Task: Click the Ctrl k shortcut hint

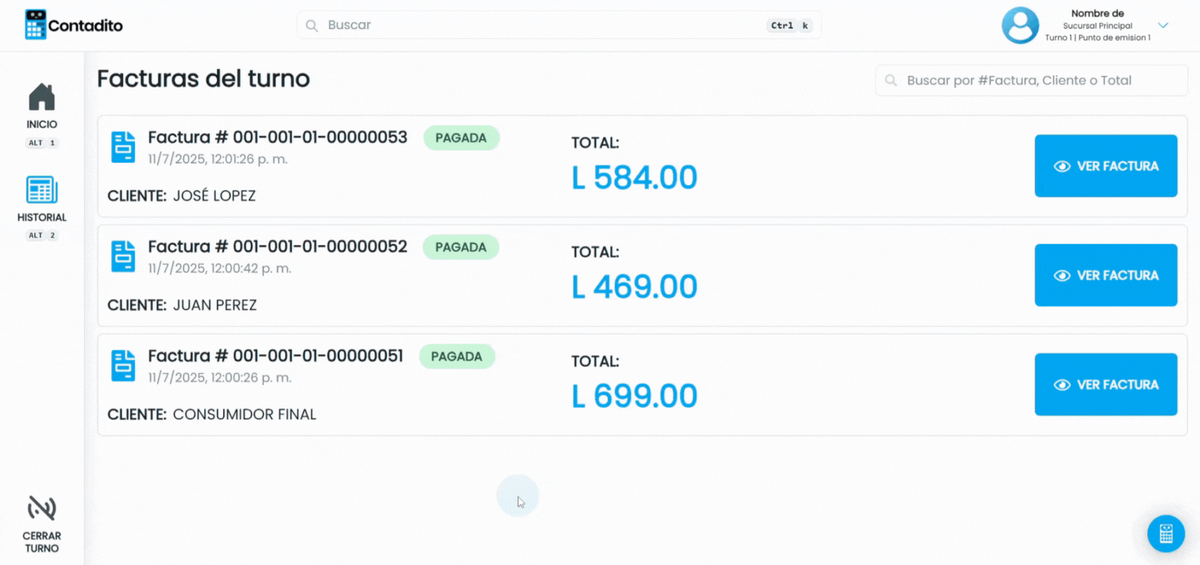Action: click(789, 25)
